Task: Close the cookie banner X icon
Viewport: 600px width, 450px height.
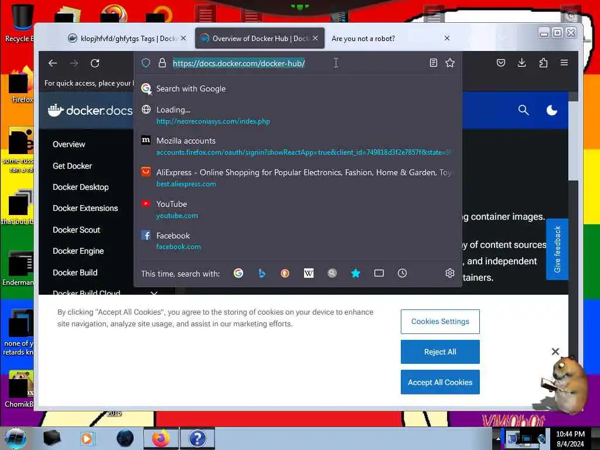Action: (x=555, y=352)
